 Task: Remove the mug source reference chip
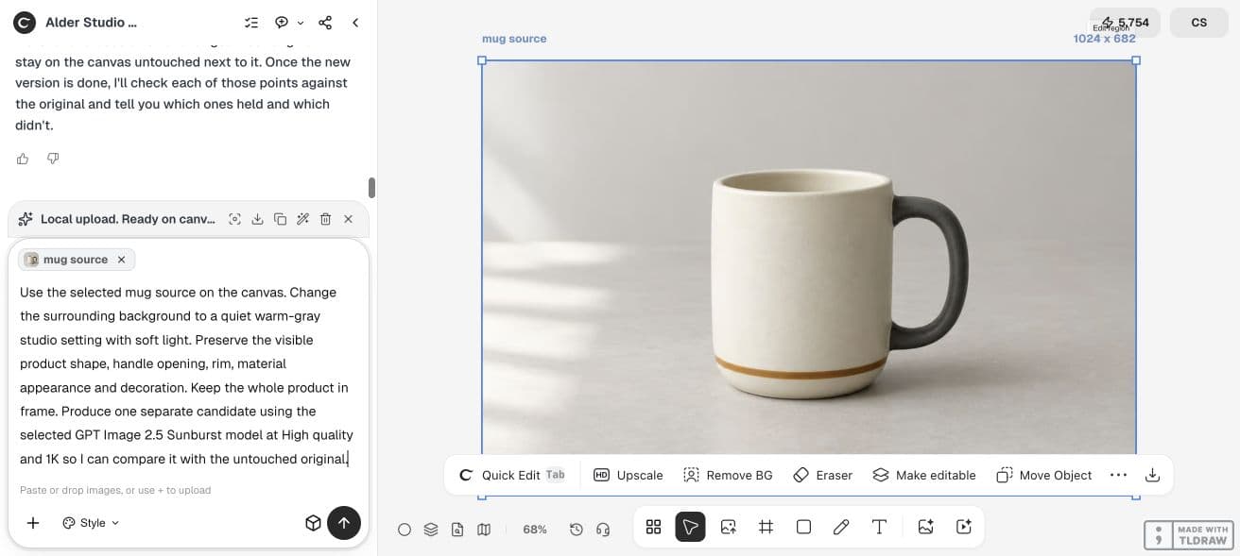tap(121, 260)
